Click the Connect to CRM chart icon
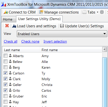 click(6, 12)
